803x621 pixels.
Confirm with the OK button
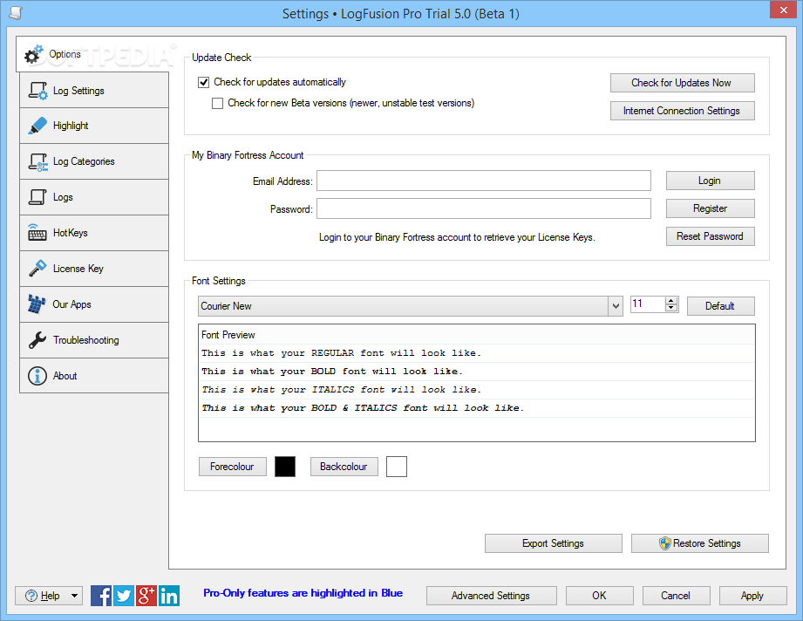pyautogui.click(x=599, y=596)
